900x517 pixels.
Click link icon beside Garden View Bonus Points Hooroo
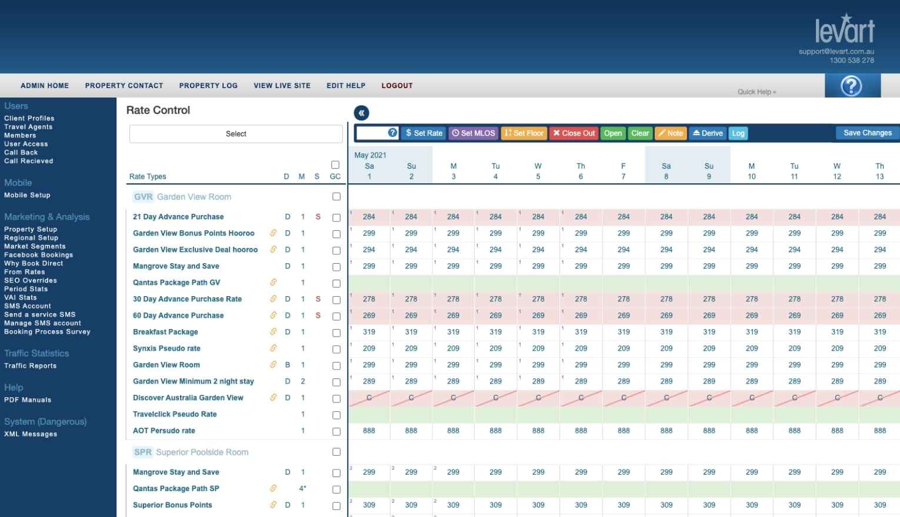tap(274, 233)
